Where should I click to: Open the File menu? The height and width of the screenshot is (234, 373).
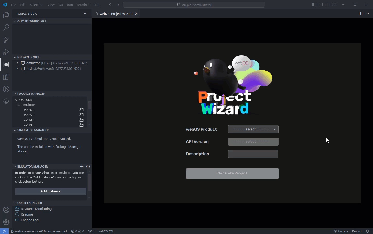click(14, 5)
